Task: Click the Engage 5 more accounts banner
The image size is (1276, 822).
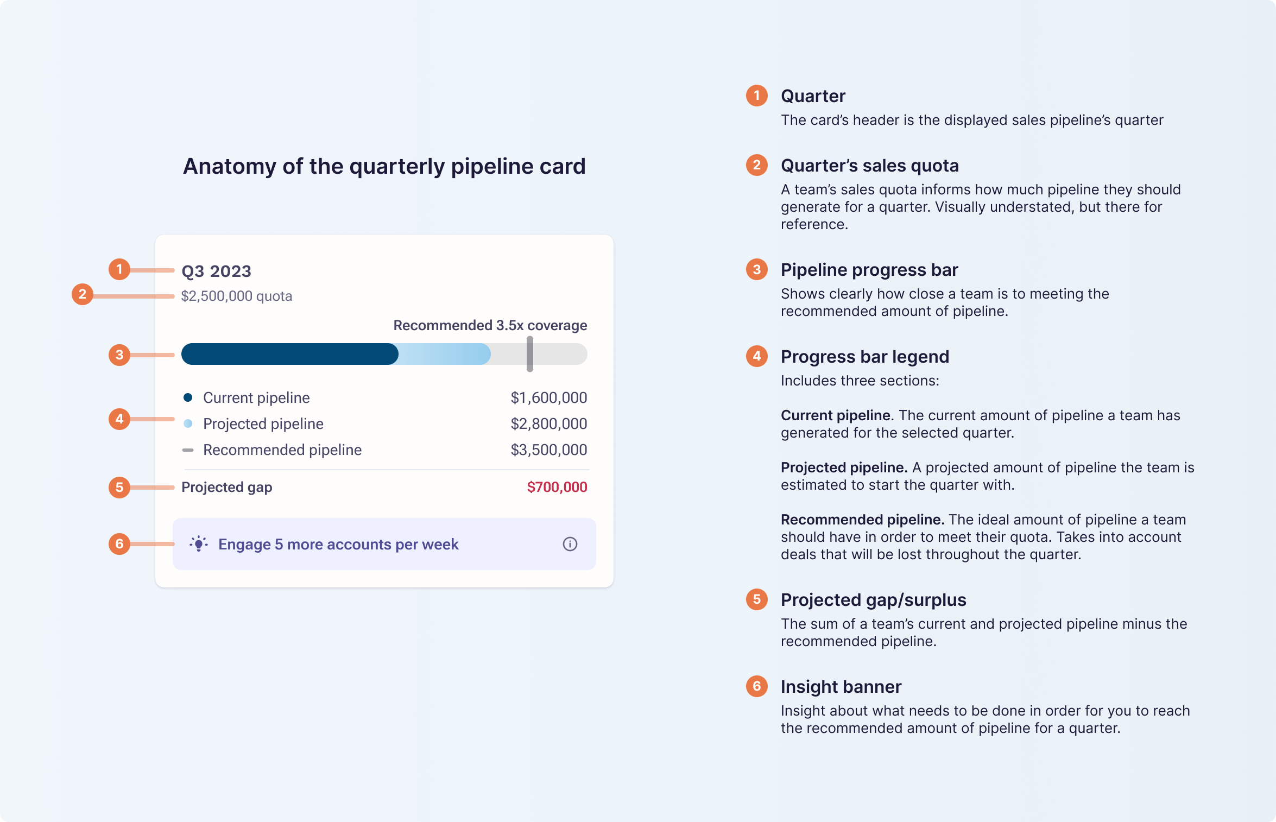Action: 338,544
